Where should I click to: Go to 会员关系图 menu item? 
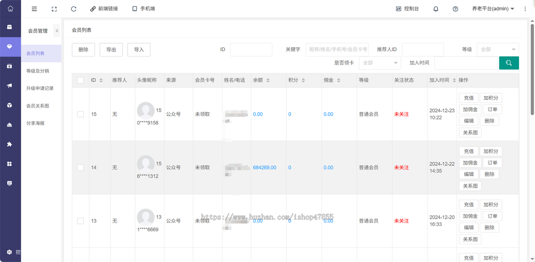point(38,106)
